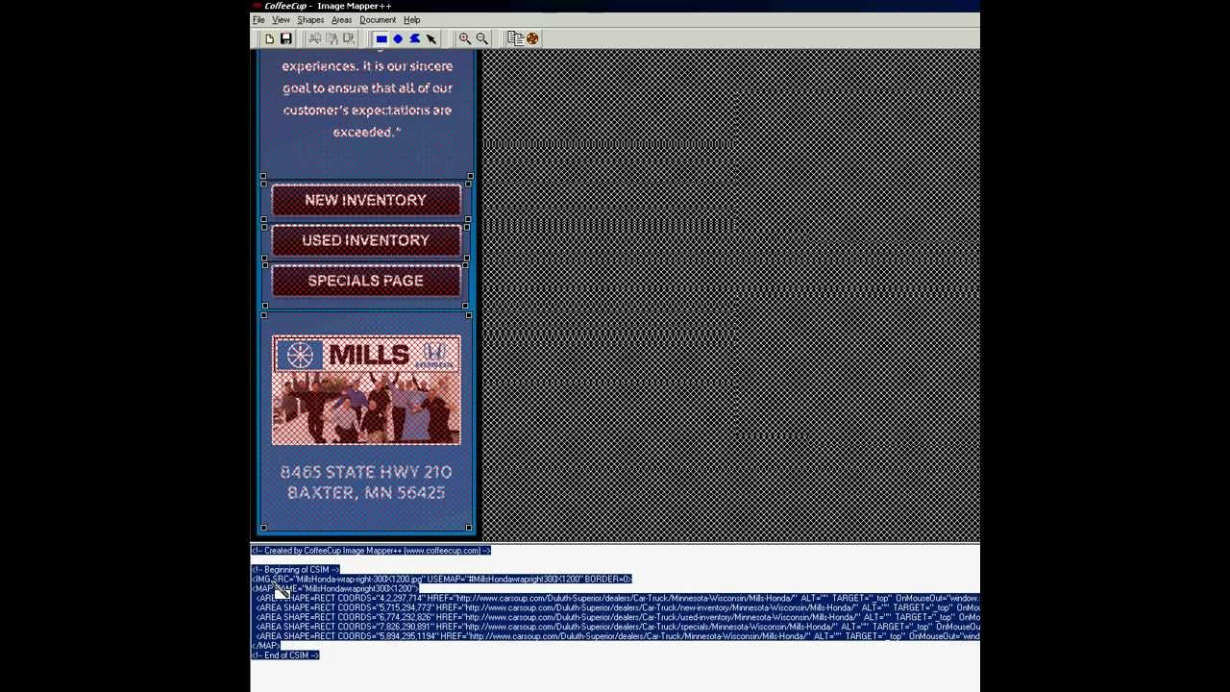1230x692 pixels.
Task: Save the map with the floppy disk icon
Action: pyautogui.click(x=285, y=38)
